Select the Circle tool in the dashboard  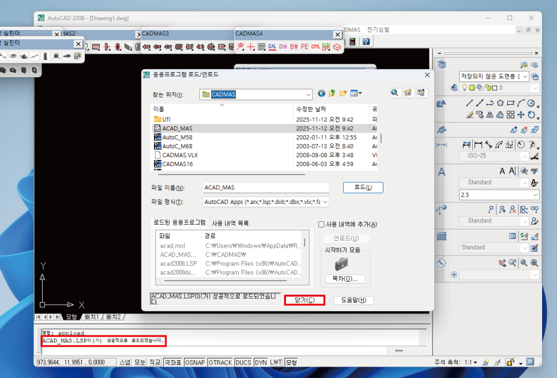pyautogui.click(x=530, y=103)
